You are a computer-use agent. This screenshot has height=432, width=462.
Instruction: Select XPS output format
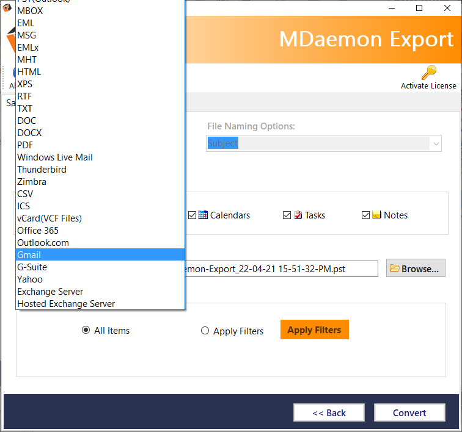click(x=100, y=84)
